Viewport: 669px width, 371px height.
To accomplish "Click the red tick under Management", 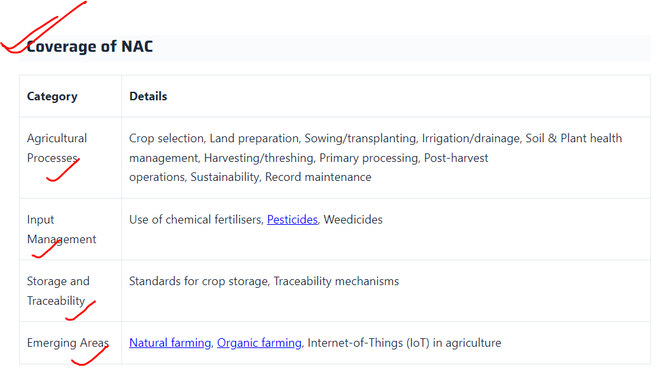I will tap(46, 250).
